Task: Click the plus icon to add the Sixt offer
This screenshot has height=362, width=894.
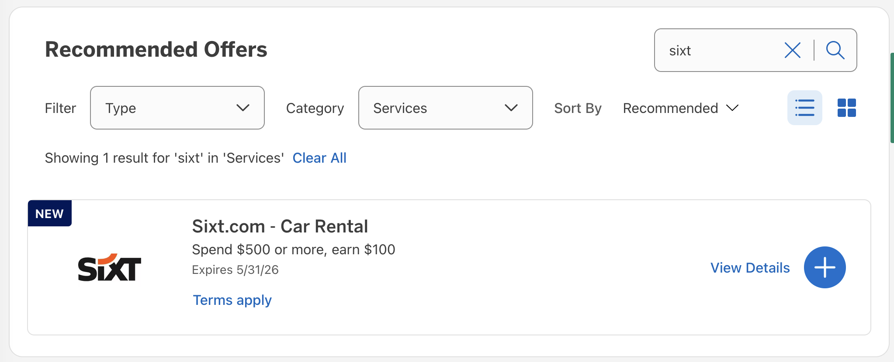Action: point(824,267)
